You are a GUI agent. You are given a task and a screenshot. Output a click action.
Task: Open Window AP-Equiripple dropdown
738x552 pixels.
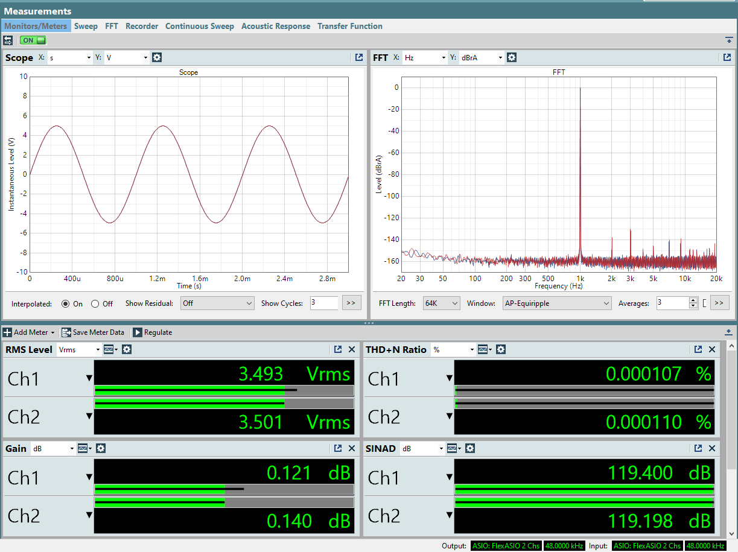pos(556,303)
